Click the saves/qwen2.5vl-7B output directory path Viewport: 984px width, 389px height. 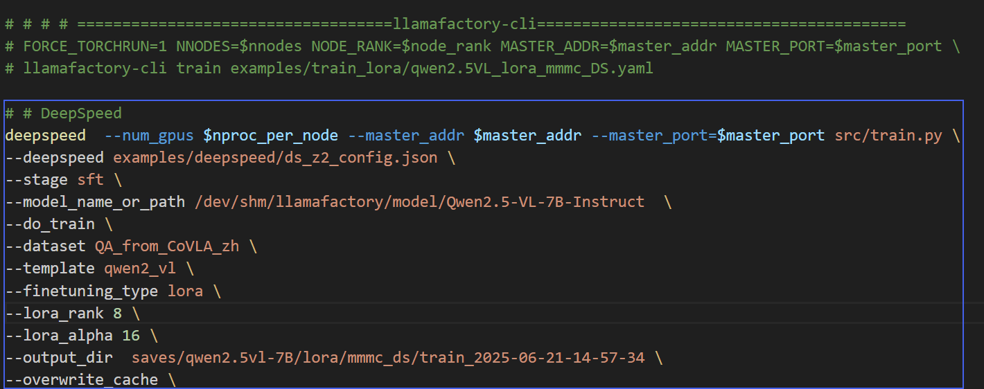(387, 358)
